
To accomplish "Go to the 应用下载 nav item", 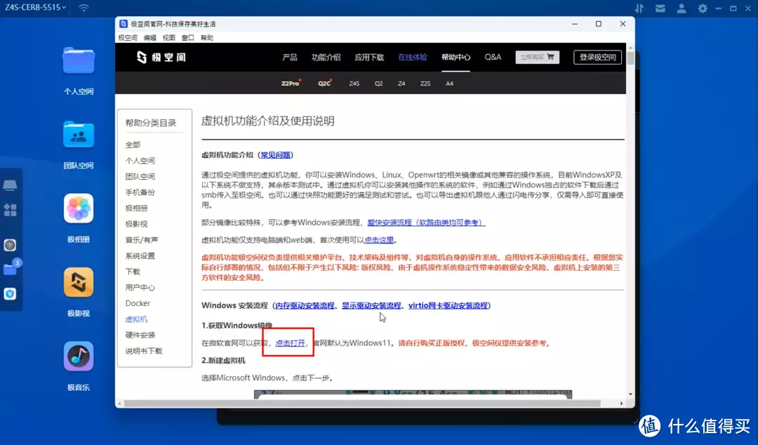I will (x=369, y=57).
